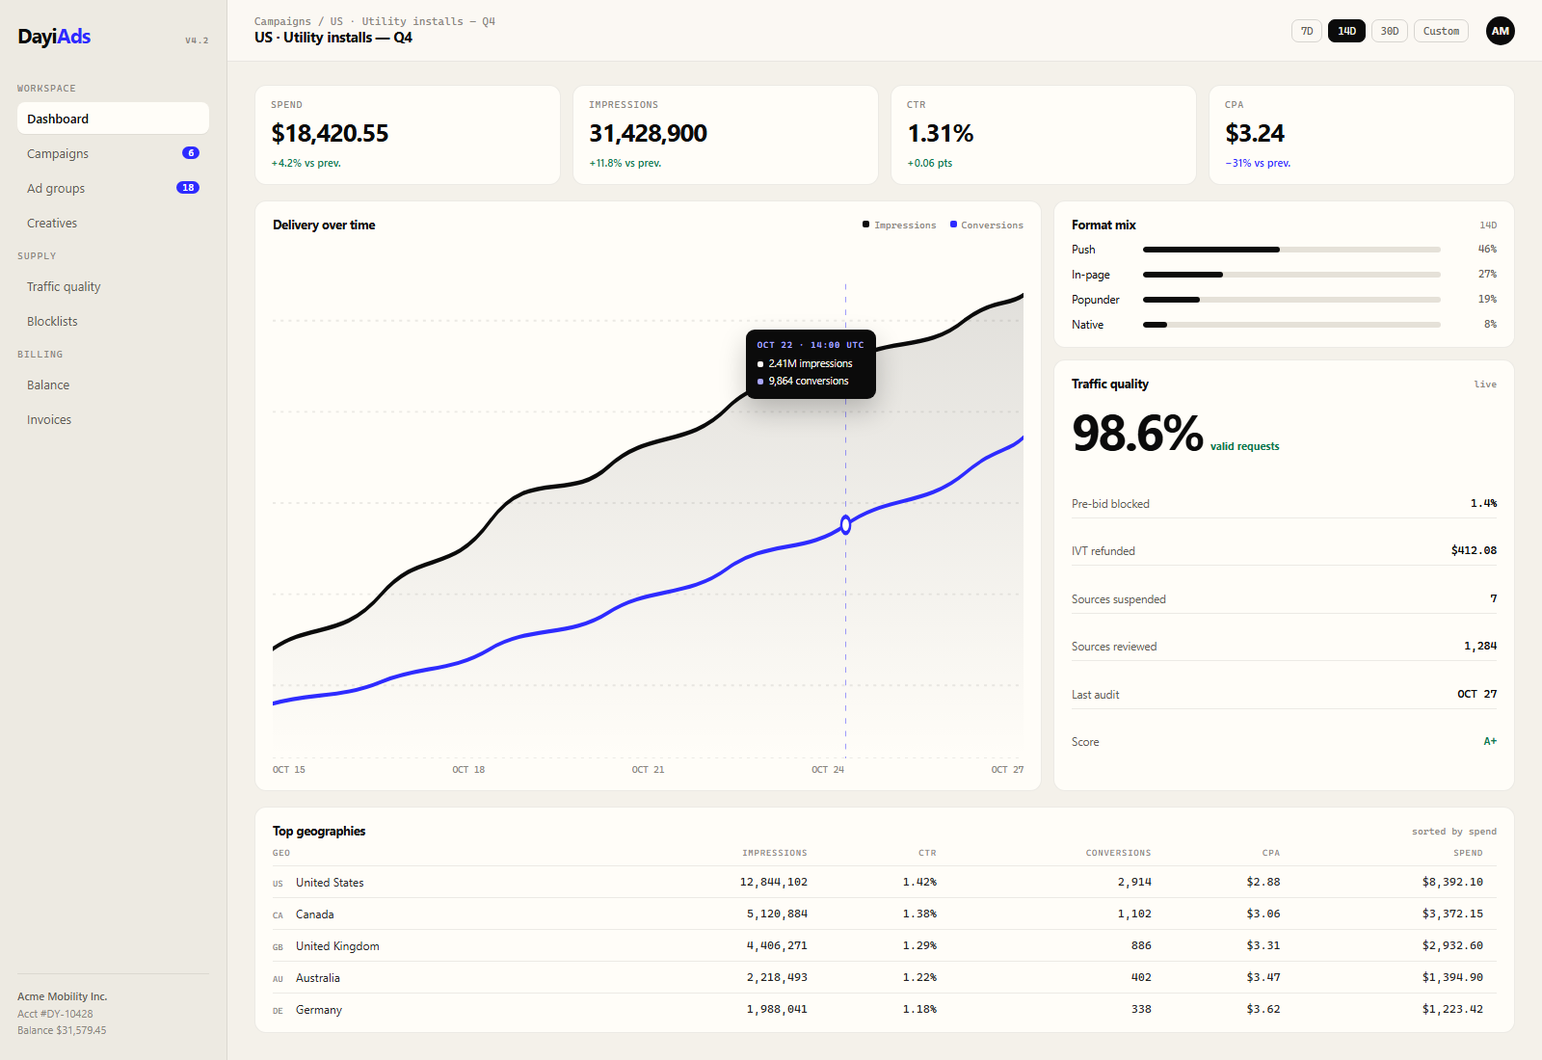Sort by CPA column header
The height and width of the screenshot is (1060, 1542).
1271,853
